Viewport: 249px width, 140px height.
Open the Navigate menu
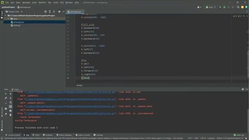tap(26, 3)
